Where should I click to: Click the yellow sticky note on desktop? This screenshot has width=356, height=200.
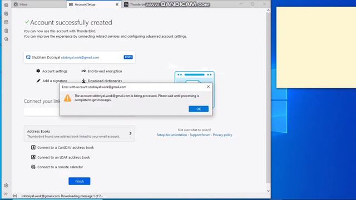[x=316, y=47]
